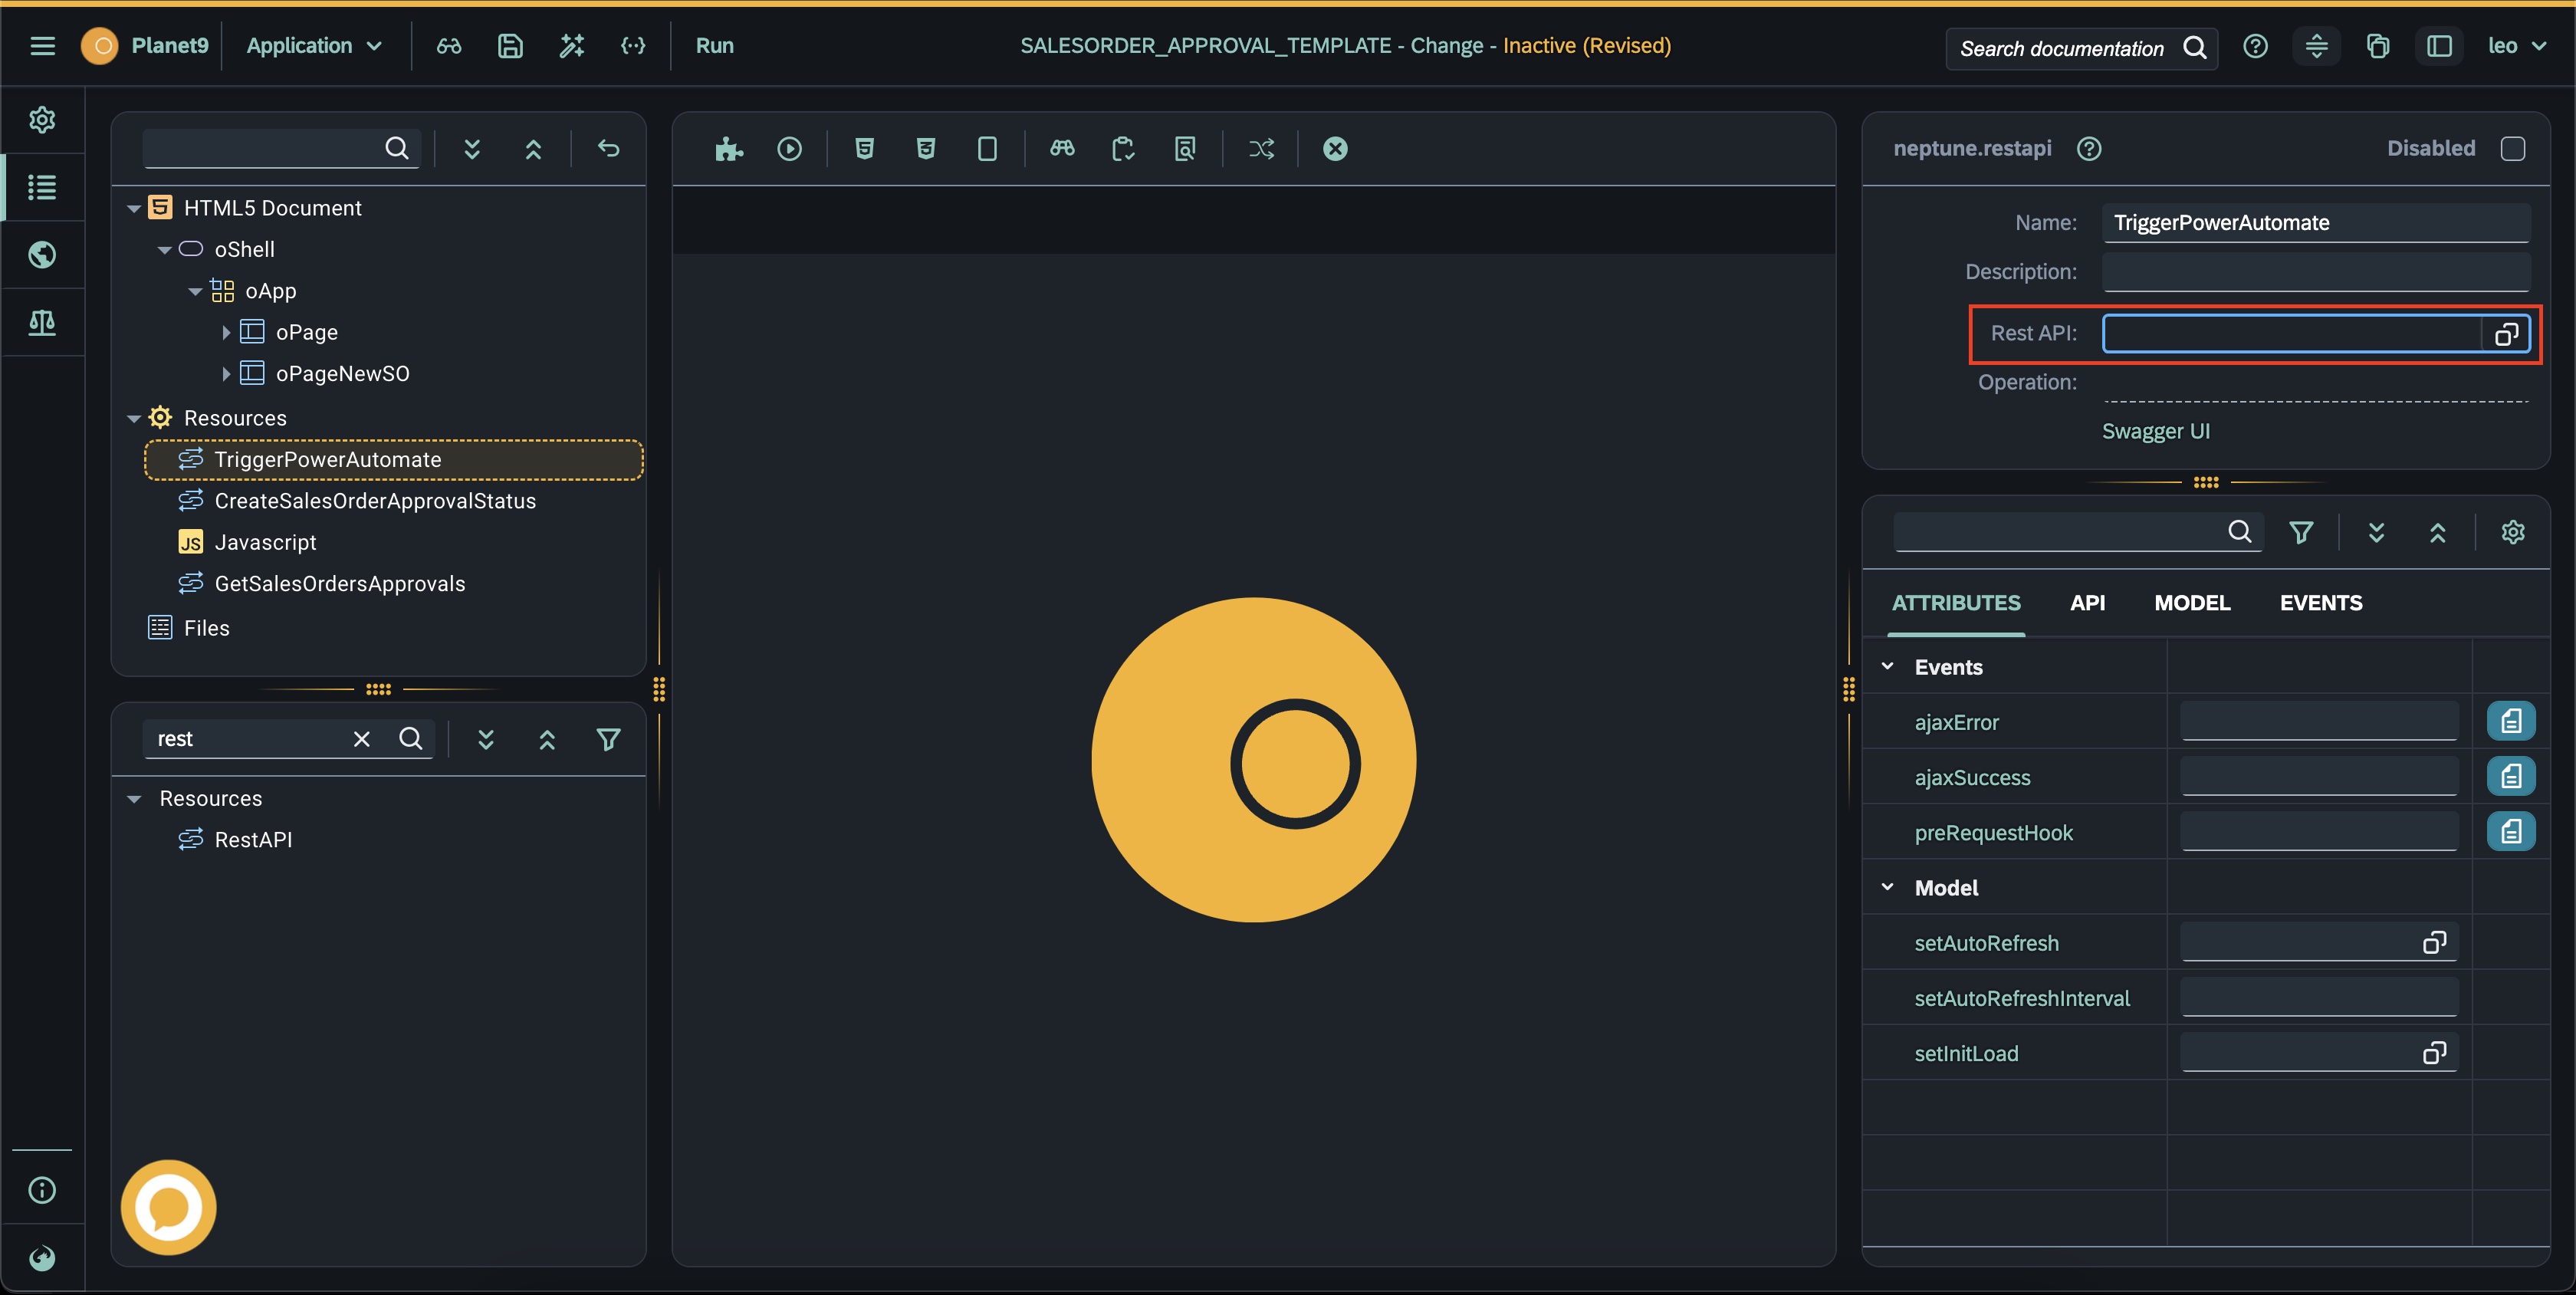The image size is (2576, 1295).
Task: Toggle the Disabled checkbox
Action: (x=2512, y=149)
